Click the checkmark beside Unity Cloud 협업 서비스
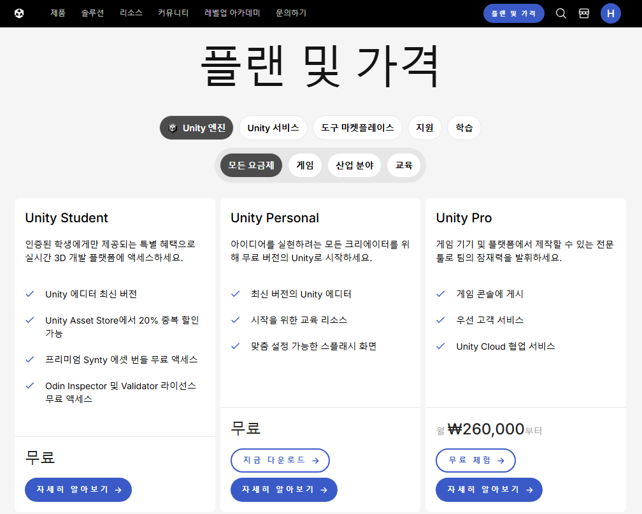Image resolution: width=642 pixels, height=514 pixels. (441, 346)
